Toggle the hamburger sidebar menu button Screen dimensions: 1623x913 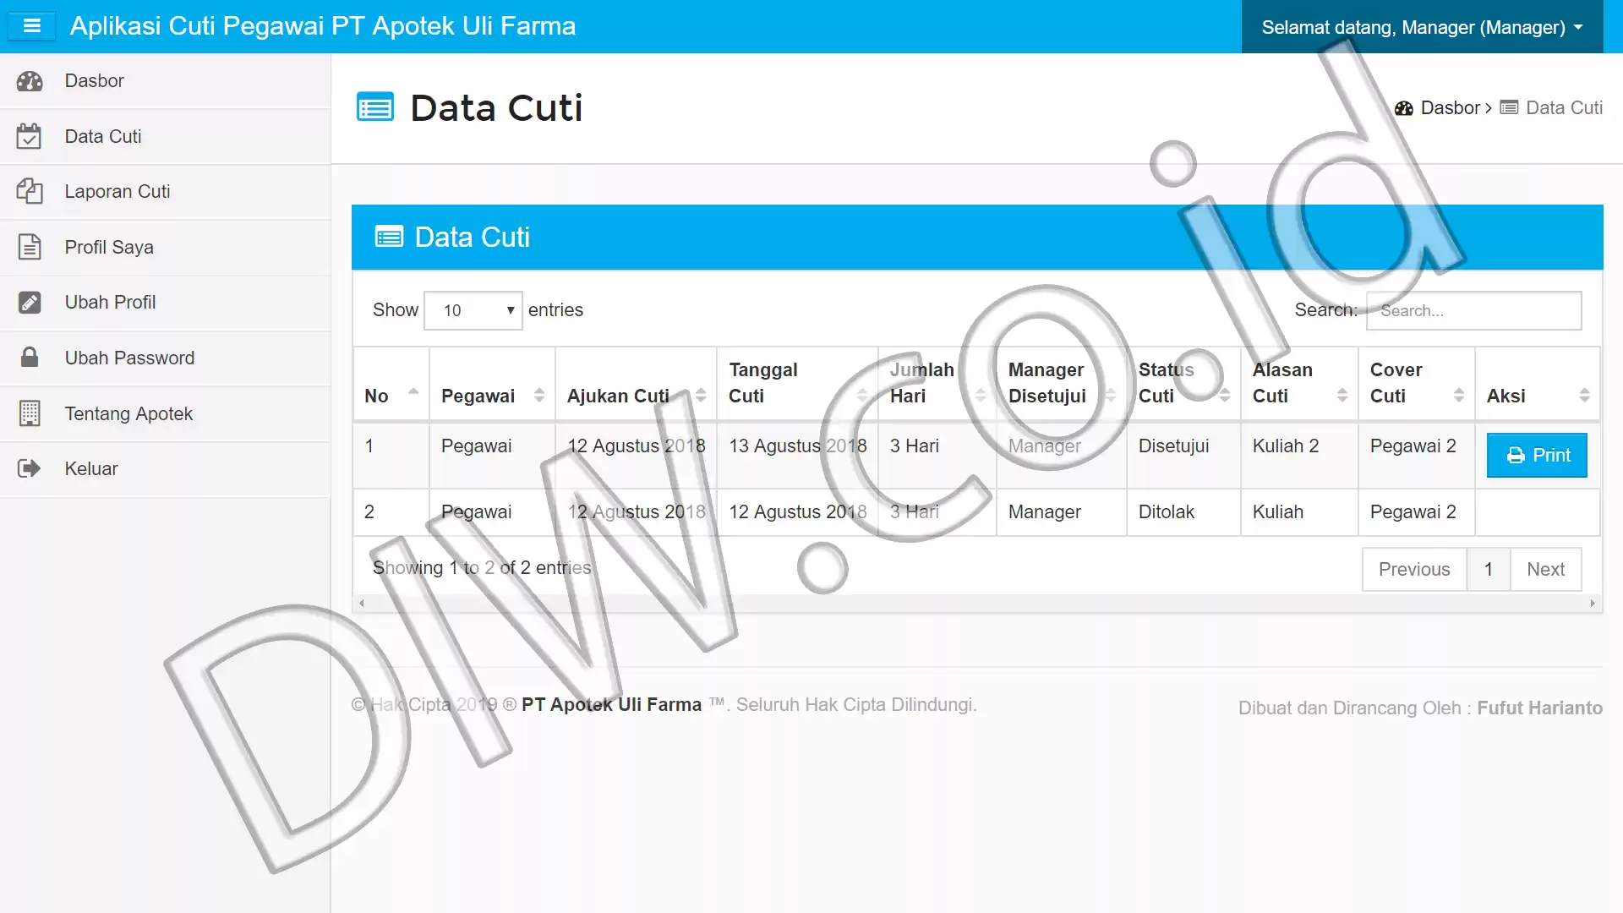tap(32, 26)
